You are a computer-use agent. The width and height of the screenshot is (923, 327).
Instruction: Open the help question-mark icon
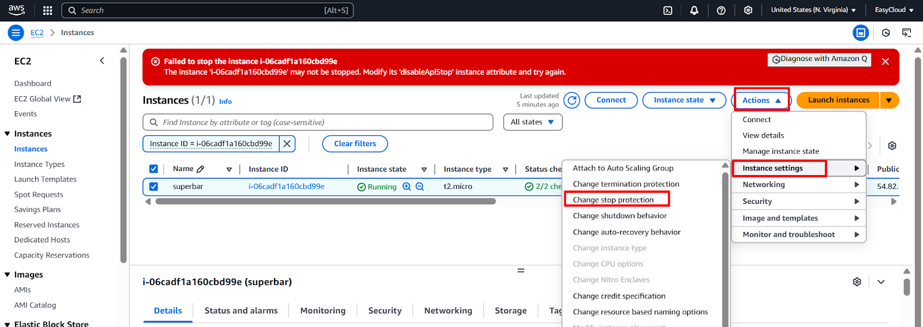pyautogui.click(x=721, y=10)
